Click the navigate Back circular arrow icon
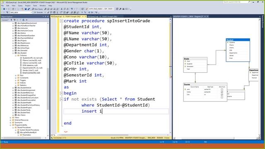The image size is (265, 149). [4, 9]
